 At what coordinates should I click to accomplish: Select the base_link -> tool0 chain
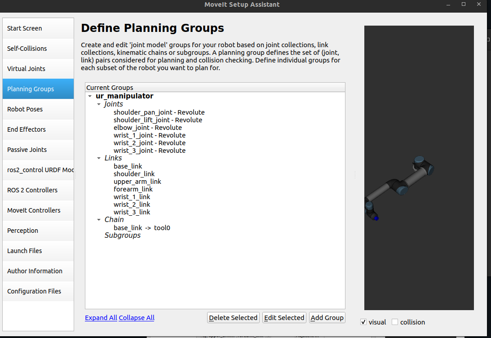(x=142, y=228)
